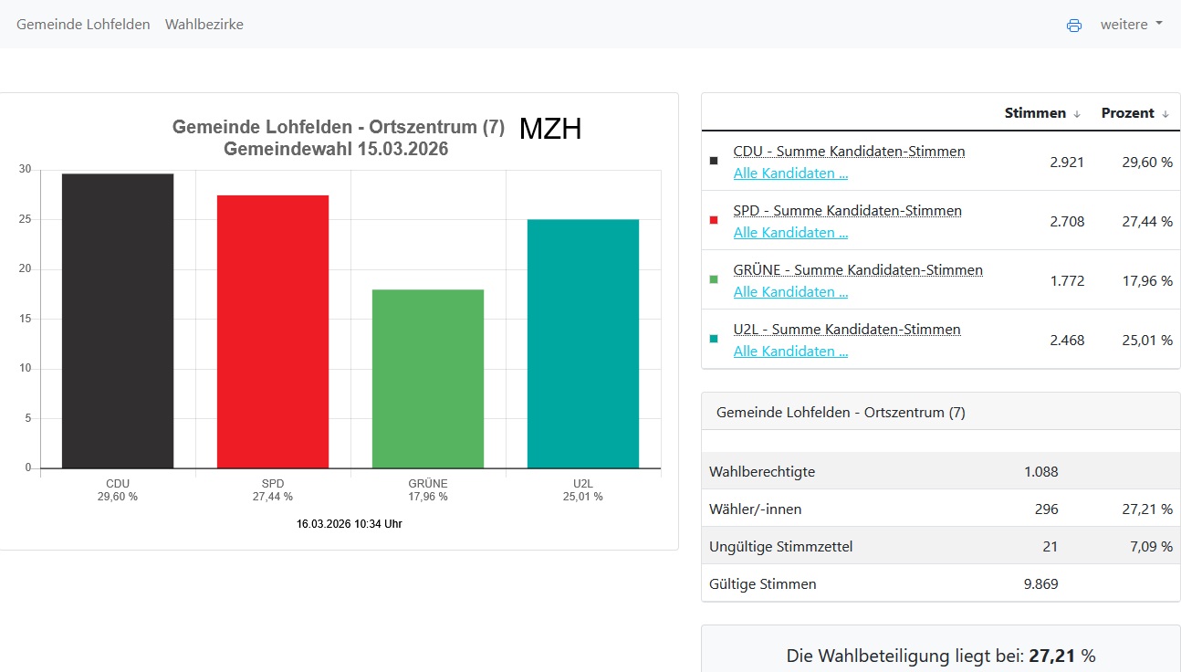Viewport: 1181px width, 672px height.
Task: Click the red SPD legend square
Action: pyautogui.click(x=714, y=221)
